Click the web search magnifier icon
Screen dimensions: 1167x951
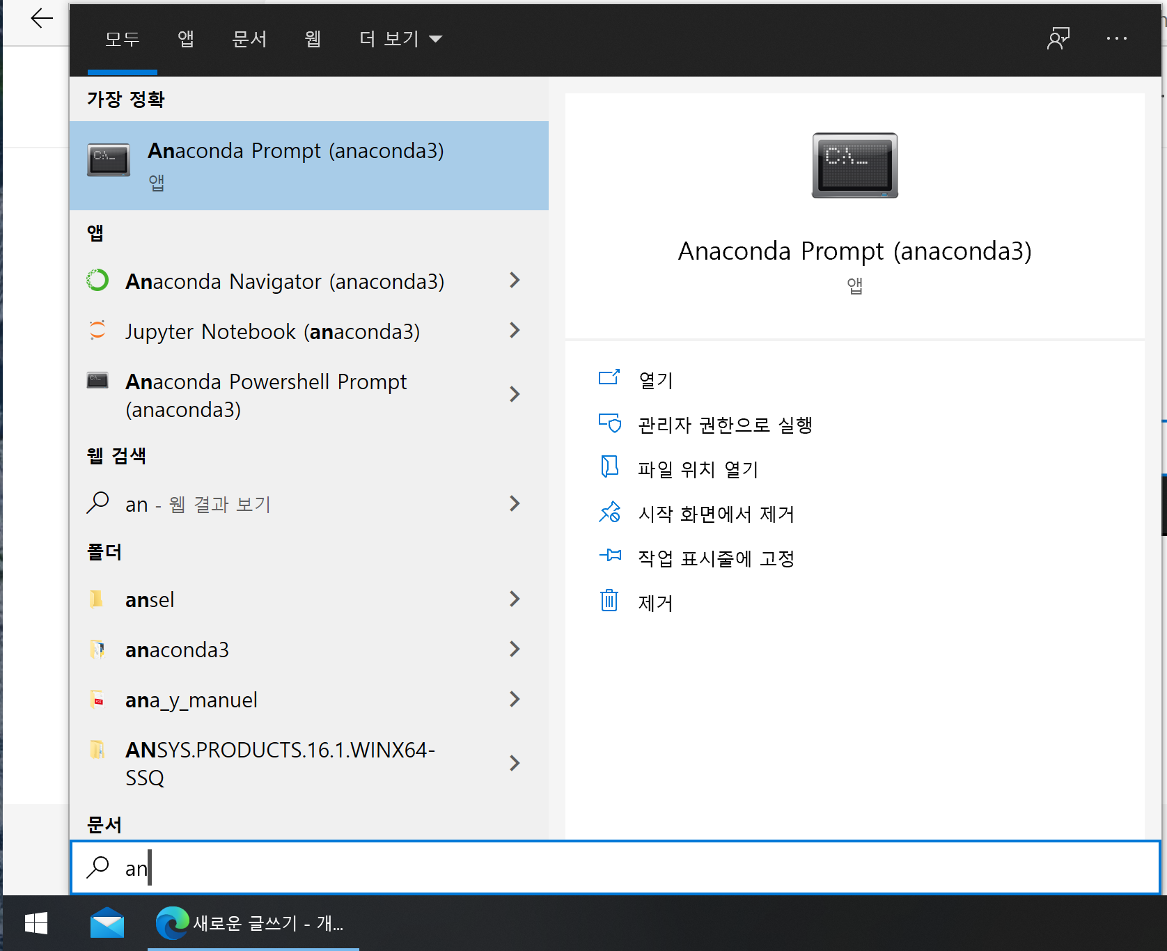click(97, 502)
